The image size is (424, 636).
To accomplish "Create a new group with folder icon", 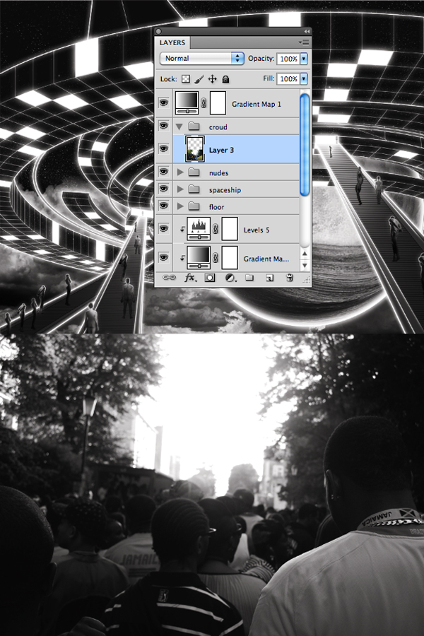I will (249, 278).
